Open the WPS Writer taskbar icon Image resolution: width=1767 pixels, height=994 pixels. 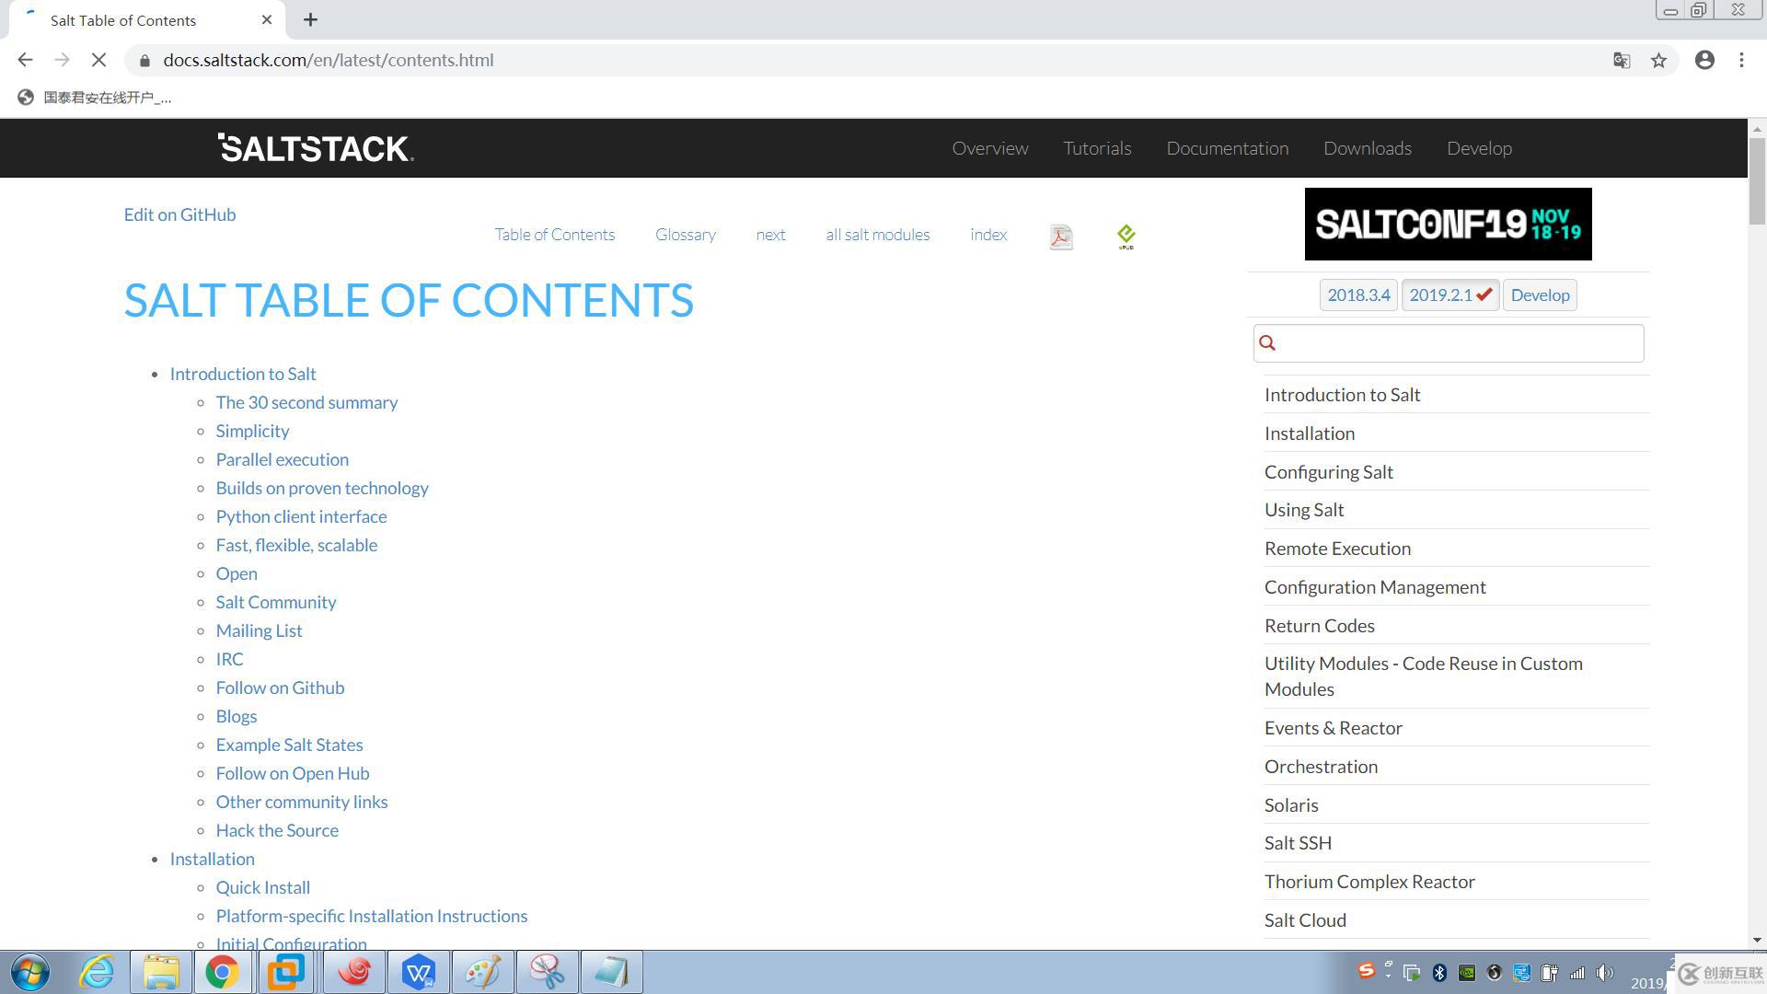(x=419, y=972)
